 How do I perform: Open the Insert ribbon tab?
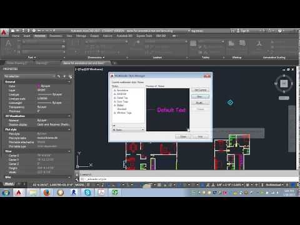pos(27,36)
